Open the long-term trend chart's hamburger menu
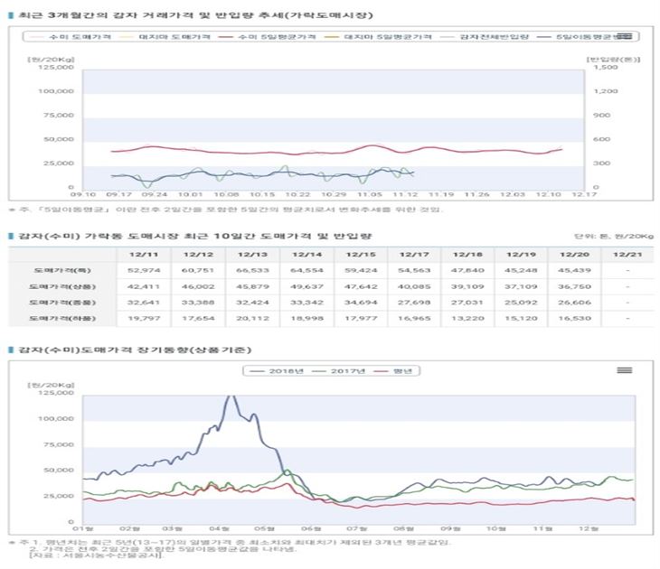 click(x=624, y=370)
